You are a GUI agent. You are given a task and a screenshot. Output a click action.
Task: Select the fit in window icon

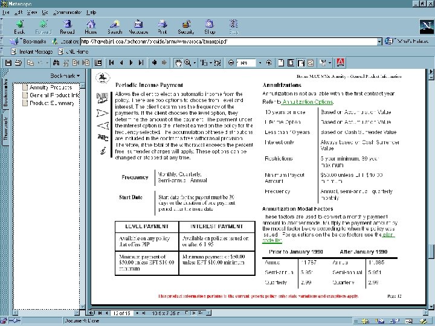coord(291,63)
